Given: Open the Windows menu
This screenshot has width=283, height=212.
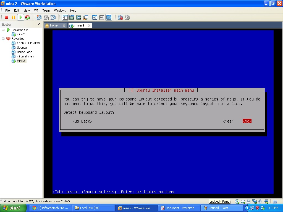Looking at the screenshot, I should point(60,10).
